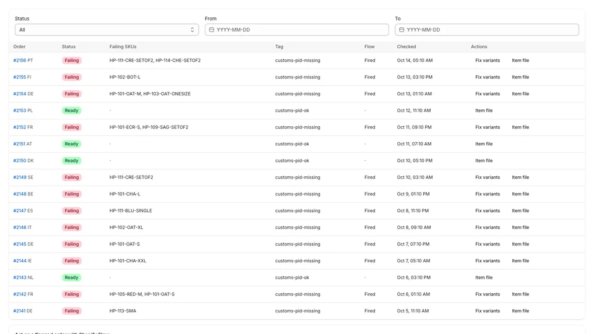Click Item file for order #2146

click(520, 227)
